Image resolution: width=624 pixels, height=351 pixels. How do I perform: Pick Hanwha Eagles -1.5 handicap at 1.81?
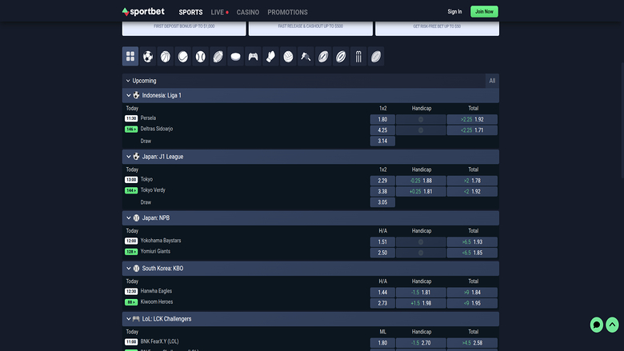click(421, 292)
